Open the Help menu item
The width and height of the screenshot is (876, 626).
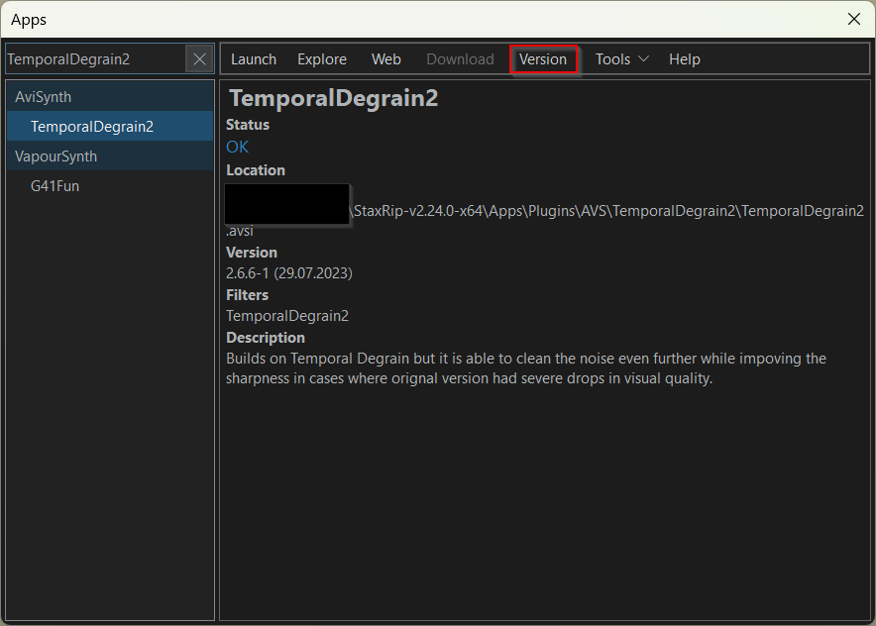(685, 59)
